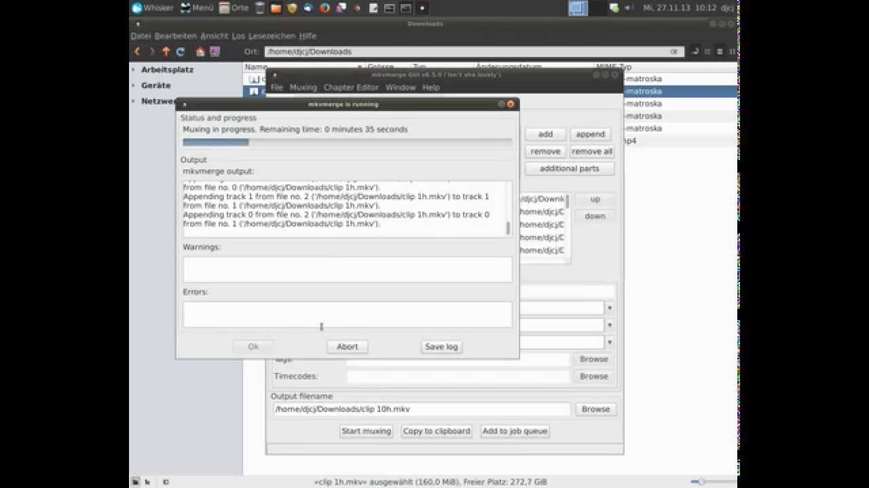Browse for the output filename
The height and width of the screenshot is (488, 869).
(595, 409)
